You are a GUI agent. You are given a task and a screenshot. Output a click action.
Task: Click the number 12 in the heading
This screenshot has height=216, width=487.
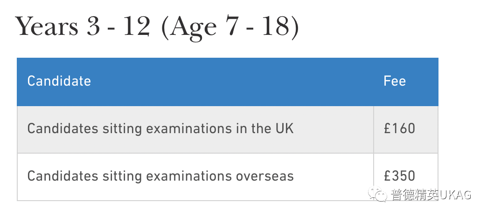tap(136, 26)
